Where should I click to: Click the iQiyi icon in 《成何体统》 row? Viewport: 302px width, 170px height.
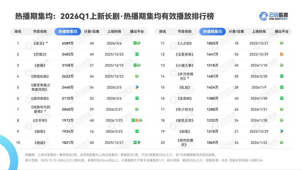point(137,98)
